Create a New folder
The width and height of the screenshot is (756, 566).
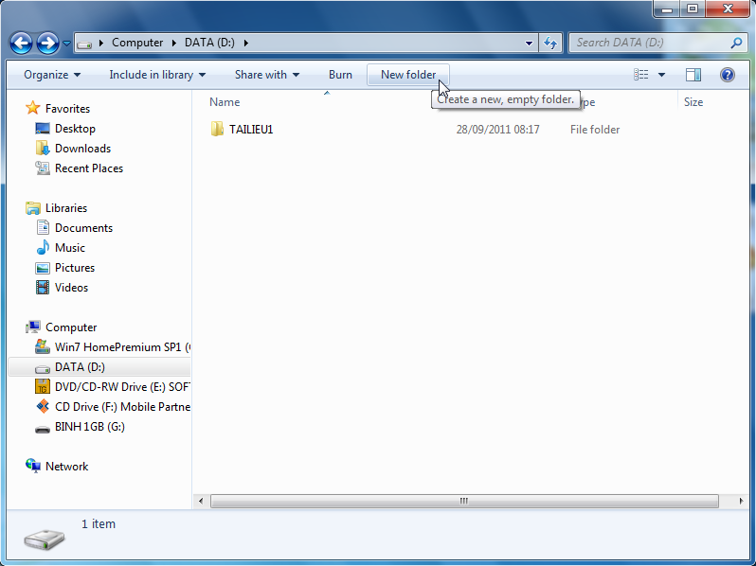[408, 75]
